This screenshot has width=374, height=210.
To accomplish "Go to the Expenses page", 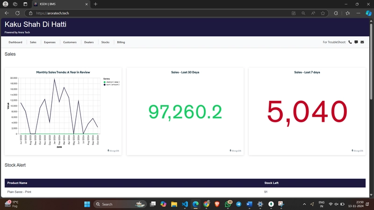I will coord(50,42).
